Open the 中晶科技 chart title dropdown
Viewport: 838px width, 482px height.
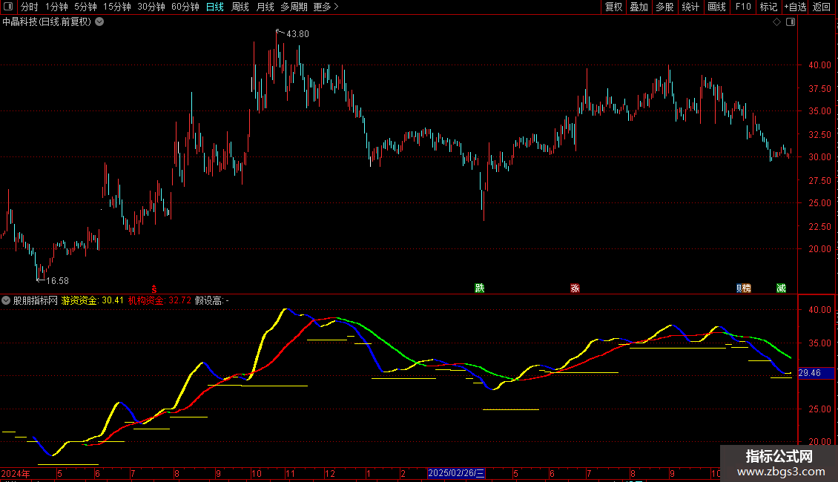tap(99, 22)
